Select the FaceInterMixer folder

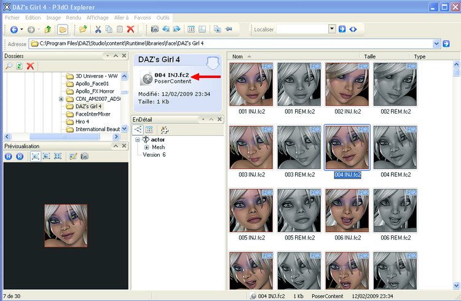coord(93,114)
